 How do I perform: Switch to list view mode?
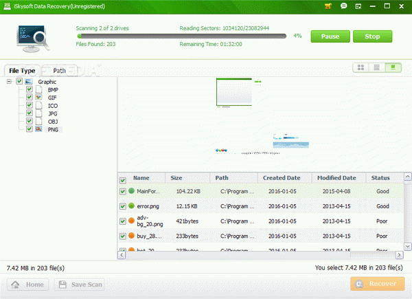click(377, 67)
